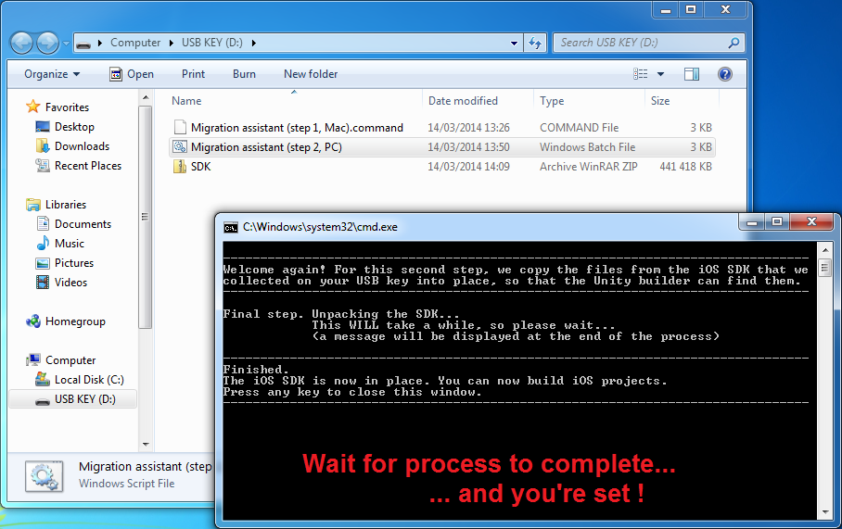Click cmd window scrollbar down arrow
This screenshot has width=842, height=529.
point(825,512)
